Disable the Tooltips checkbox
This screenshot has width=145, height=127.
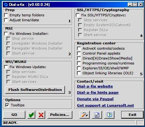pyautogui.click(x=7, y=105)
